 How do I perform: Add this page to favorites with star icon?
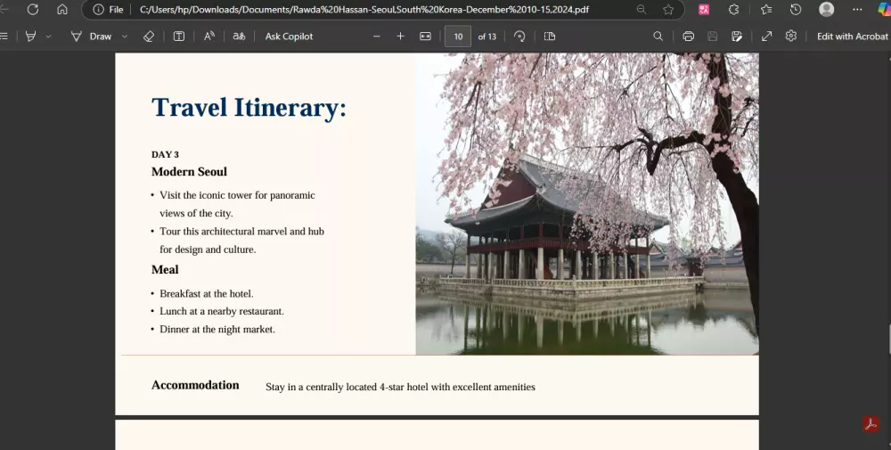pyautogui.click(x=668, y=10)
